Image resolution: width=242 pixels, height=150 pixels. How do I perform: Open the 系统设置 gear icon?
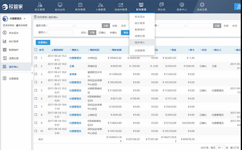(202, 5)
